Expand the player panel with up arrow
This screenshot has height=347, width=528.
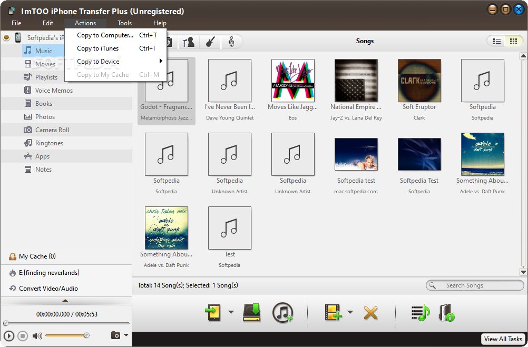[65, 300]
